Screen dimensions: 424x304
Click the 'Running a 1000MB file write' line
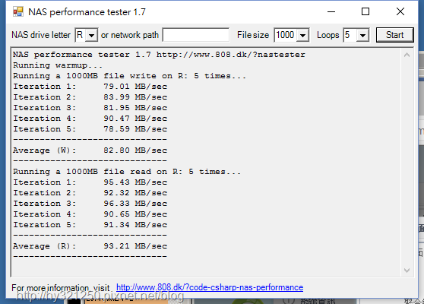(x=129, y=76)
